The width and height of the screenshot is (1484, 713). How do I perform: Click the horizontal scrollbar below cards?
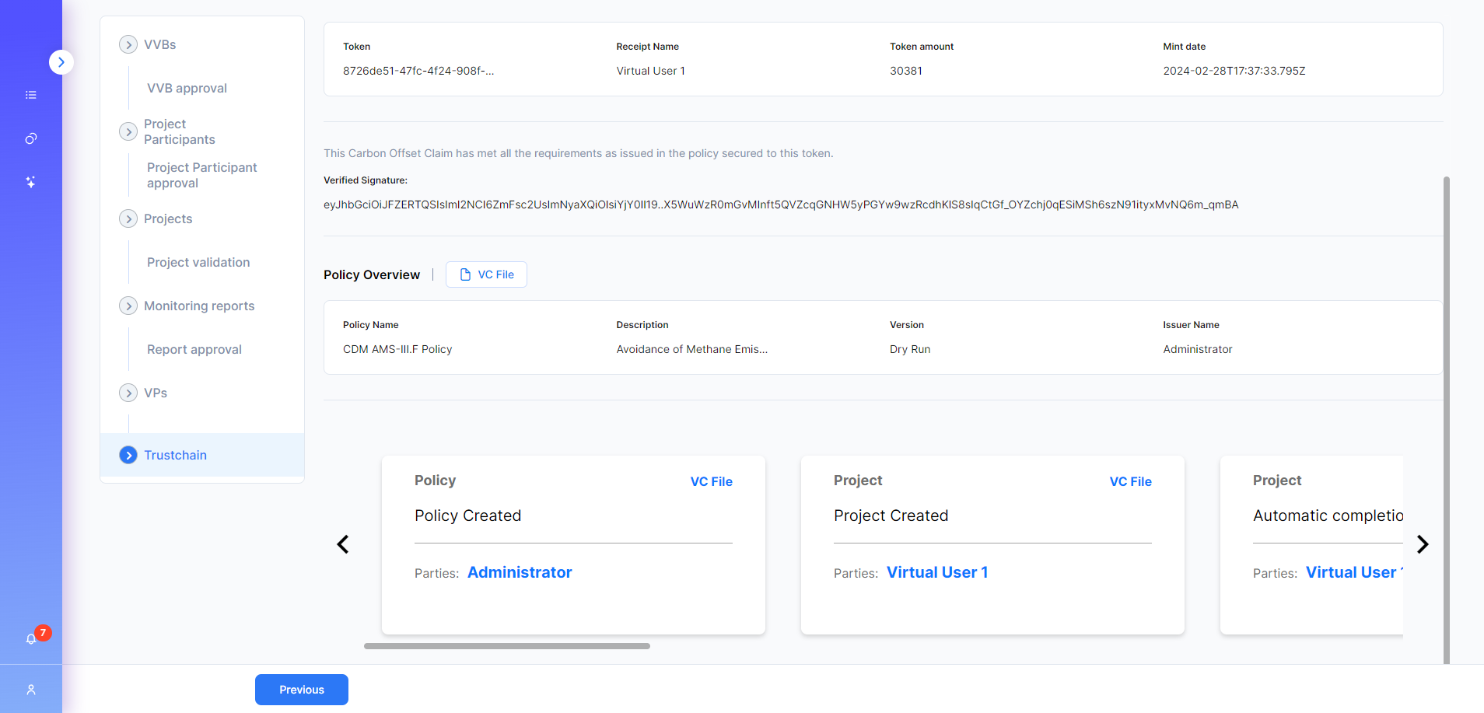point(507,646)
